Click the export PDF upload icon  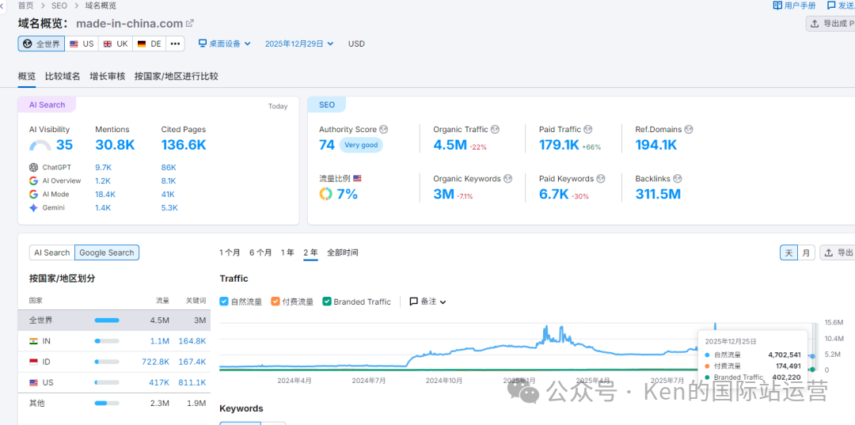[x=815, y=24]
